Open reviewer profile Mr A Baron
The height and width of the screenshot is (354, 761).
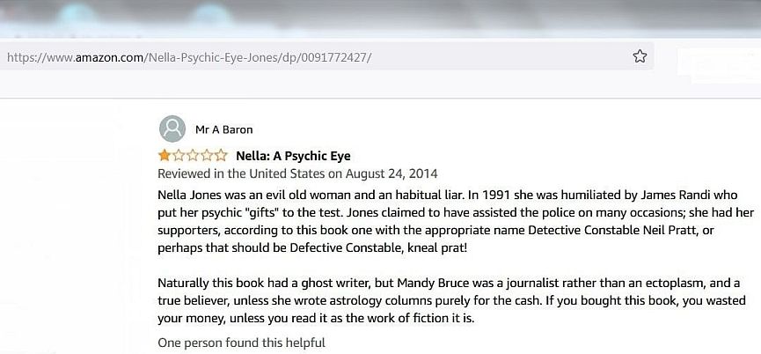(x=223, y=129)
